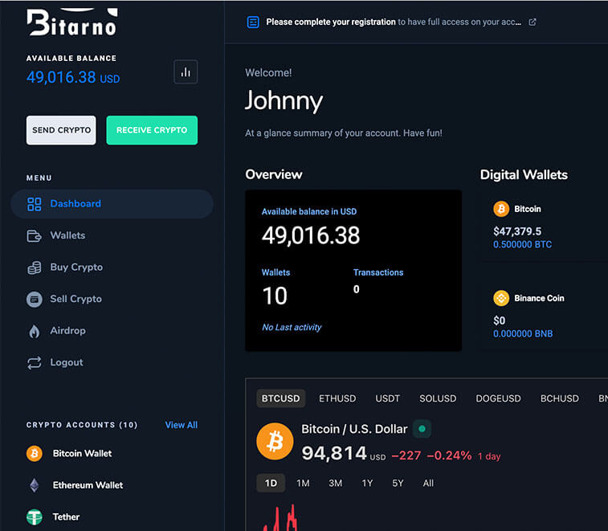Click Available balance in USD label

click(309, 212)
